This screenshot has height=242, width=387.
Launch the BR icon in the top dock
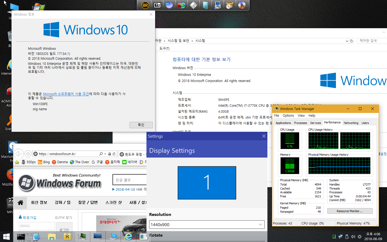[x=145, y=5]
